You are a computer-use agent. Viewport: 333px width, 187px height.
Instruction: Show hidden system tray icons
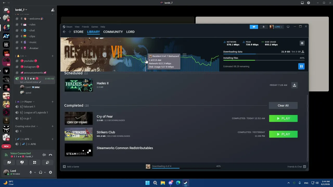pyautogui.click(x=288, y=183)
